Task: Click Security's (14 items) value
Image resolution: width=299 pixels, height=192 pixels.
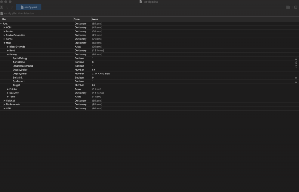Action: point(98,93)
